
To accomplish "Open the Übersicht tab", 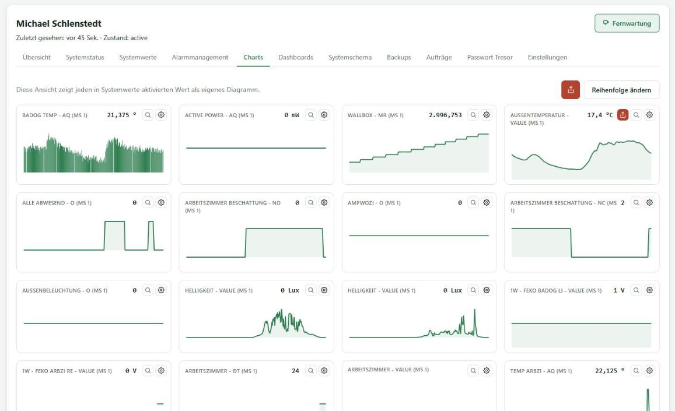I will (x=37, y=57).
